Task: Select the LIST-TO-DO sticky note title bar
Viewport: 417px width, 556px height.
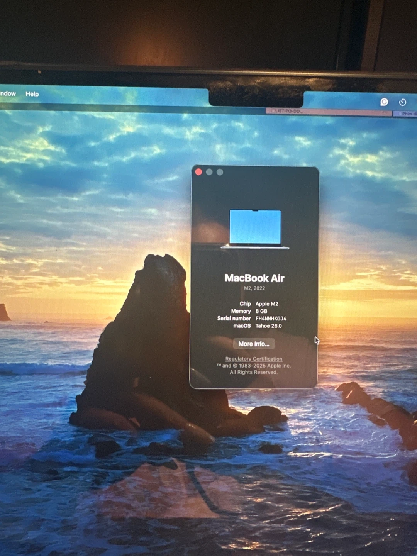Action: coord(328,112)
